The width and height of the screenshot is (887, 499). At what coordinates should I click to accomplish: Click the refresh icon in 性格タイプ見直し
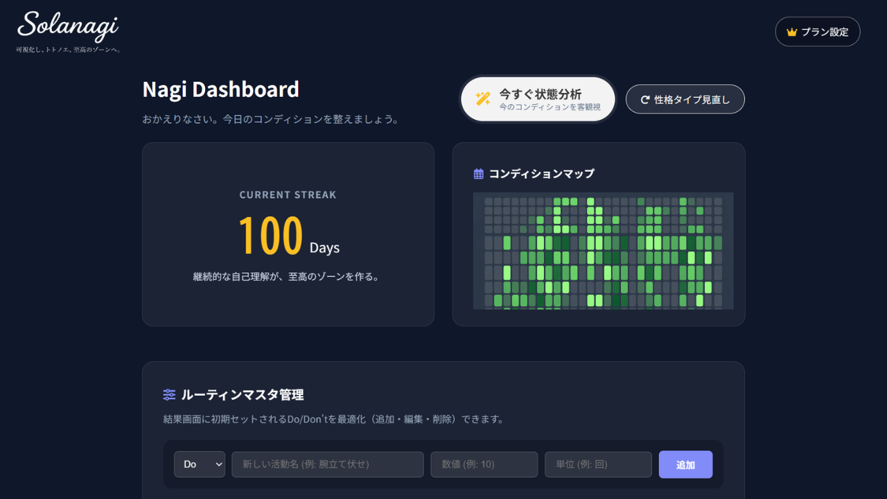pos(645,100)
